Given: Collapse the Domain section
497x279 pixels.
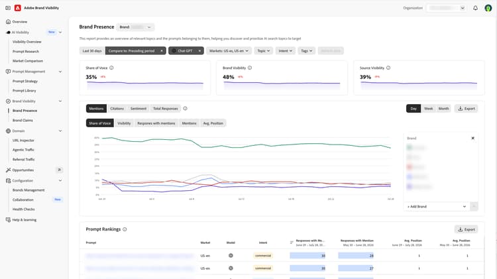Looking at the screenshot, I should [x=60, y=131].
